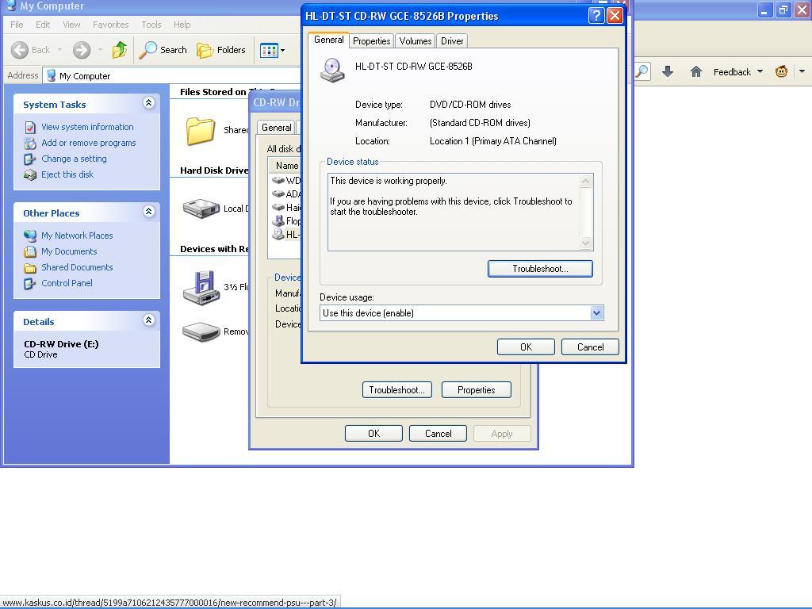Image resolution: width=812 pixels, height=609 pixels.
Task: Click device status scrollbar up arrow
Action: (x=586, y=181)
